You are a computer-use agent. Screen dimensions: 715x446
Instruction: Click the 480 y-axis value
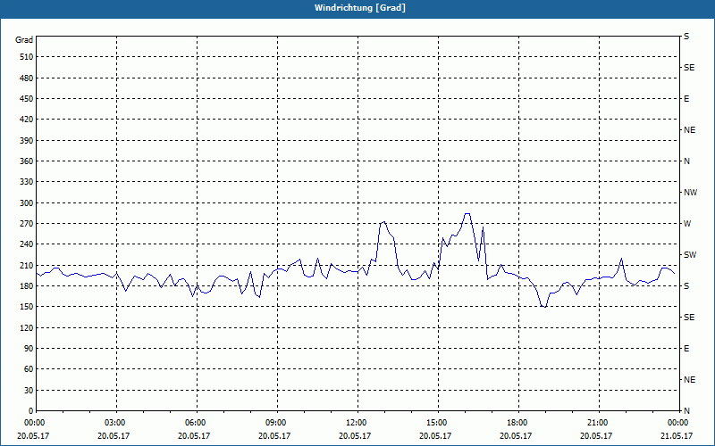(27, 78)
